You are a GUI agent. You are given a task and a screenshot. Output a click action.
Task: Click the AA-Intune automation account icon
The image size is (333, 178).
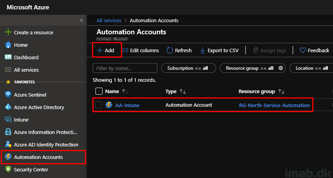[109, 105]
